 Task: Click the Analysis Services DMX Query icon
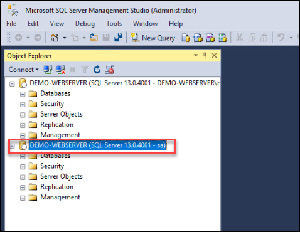click(x=210, y=38)
